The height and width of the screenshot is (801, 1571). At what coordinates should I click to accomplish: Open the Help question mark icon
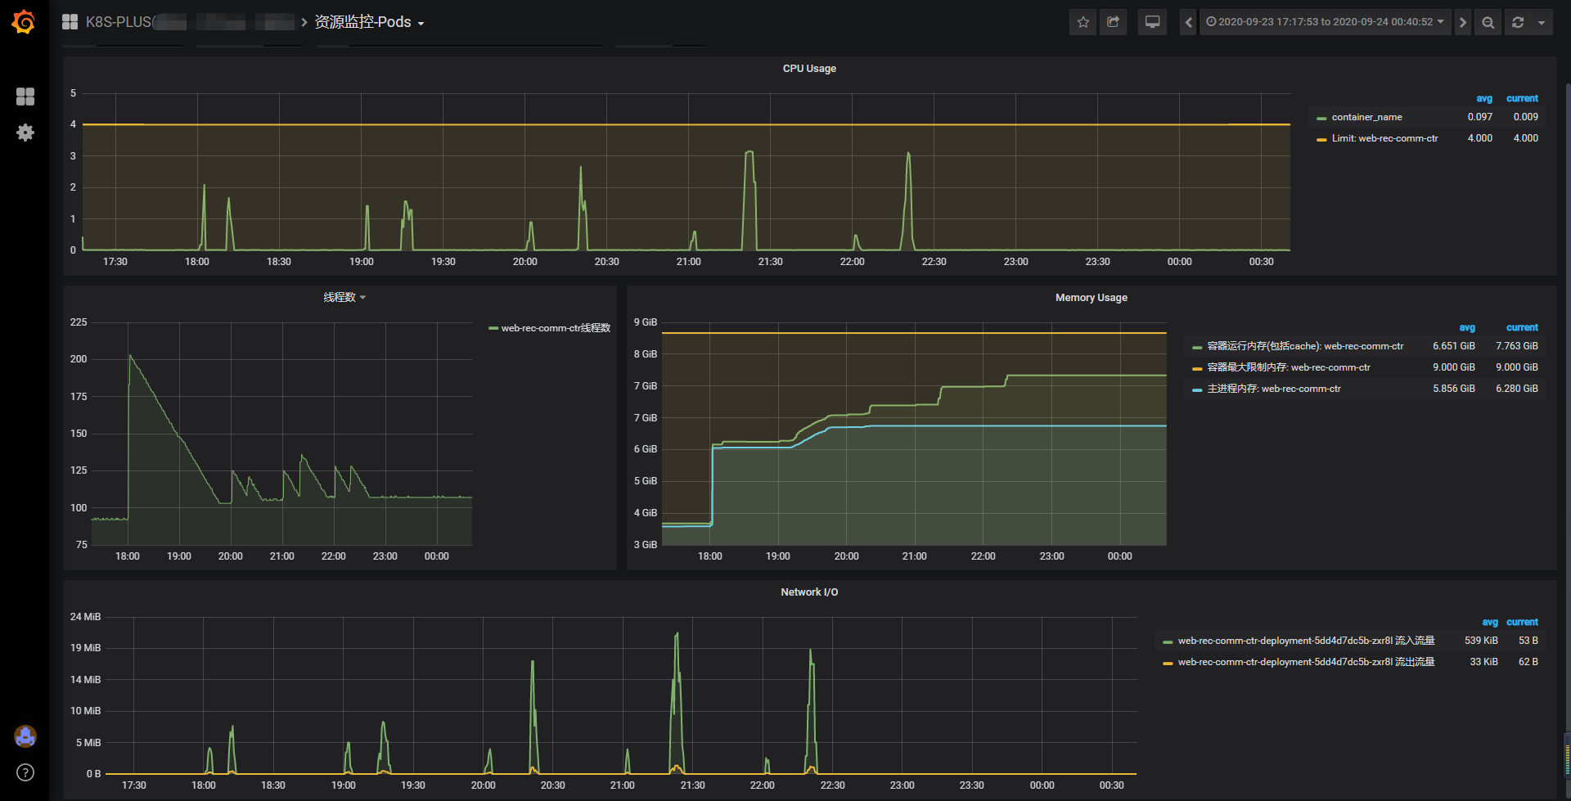25,772
